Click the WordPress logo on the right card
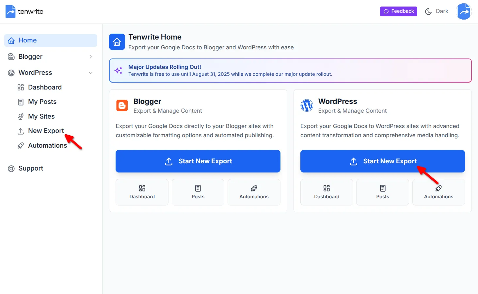Screen dimensions: 478x294 click(x=307, y=106)
